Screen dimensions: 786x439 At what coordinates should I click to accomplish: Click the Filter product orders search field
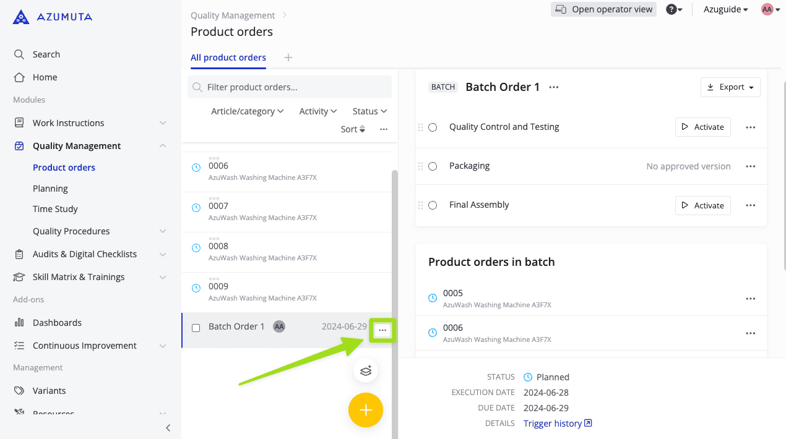[x=289, y=87]
